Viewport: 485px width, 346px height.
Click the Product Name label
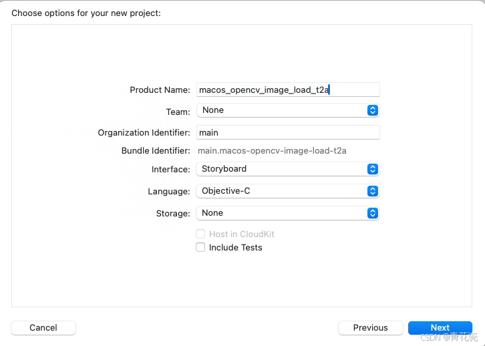(x=160, y=90)
